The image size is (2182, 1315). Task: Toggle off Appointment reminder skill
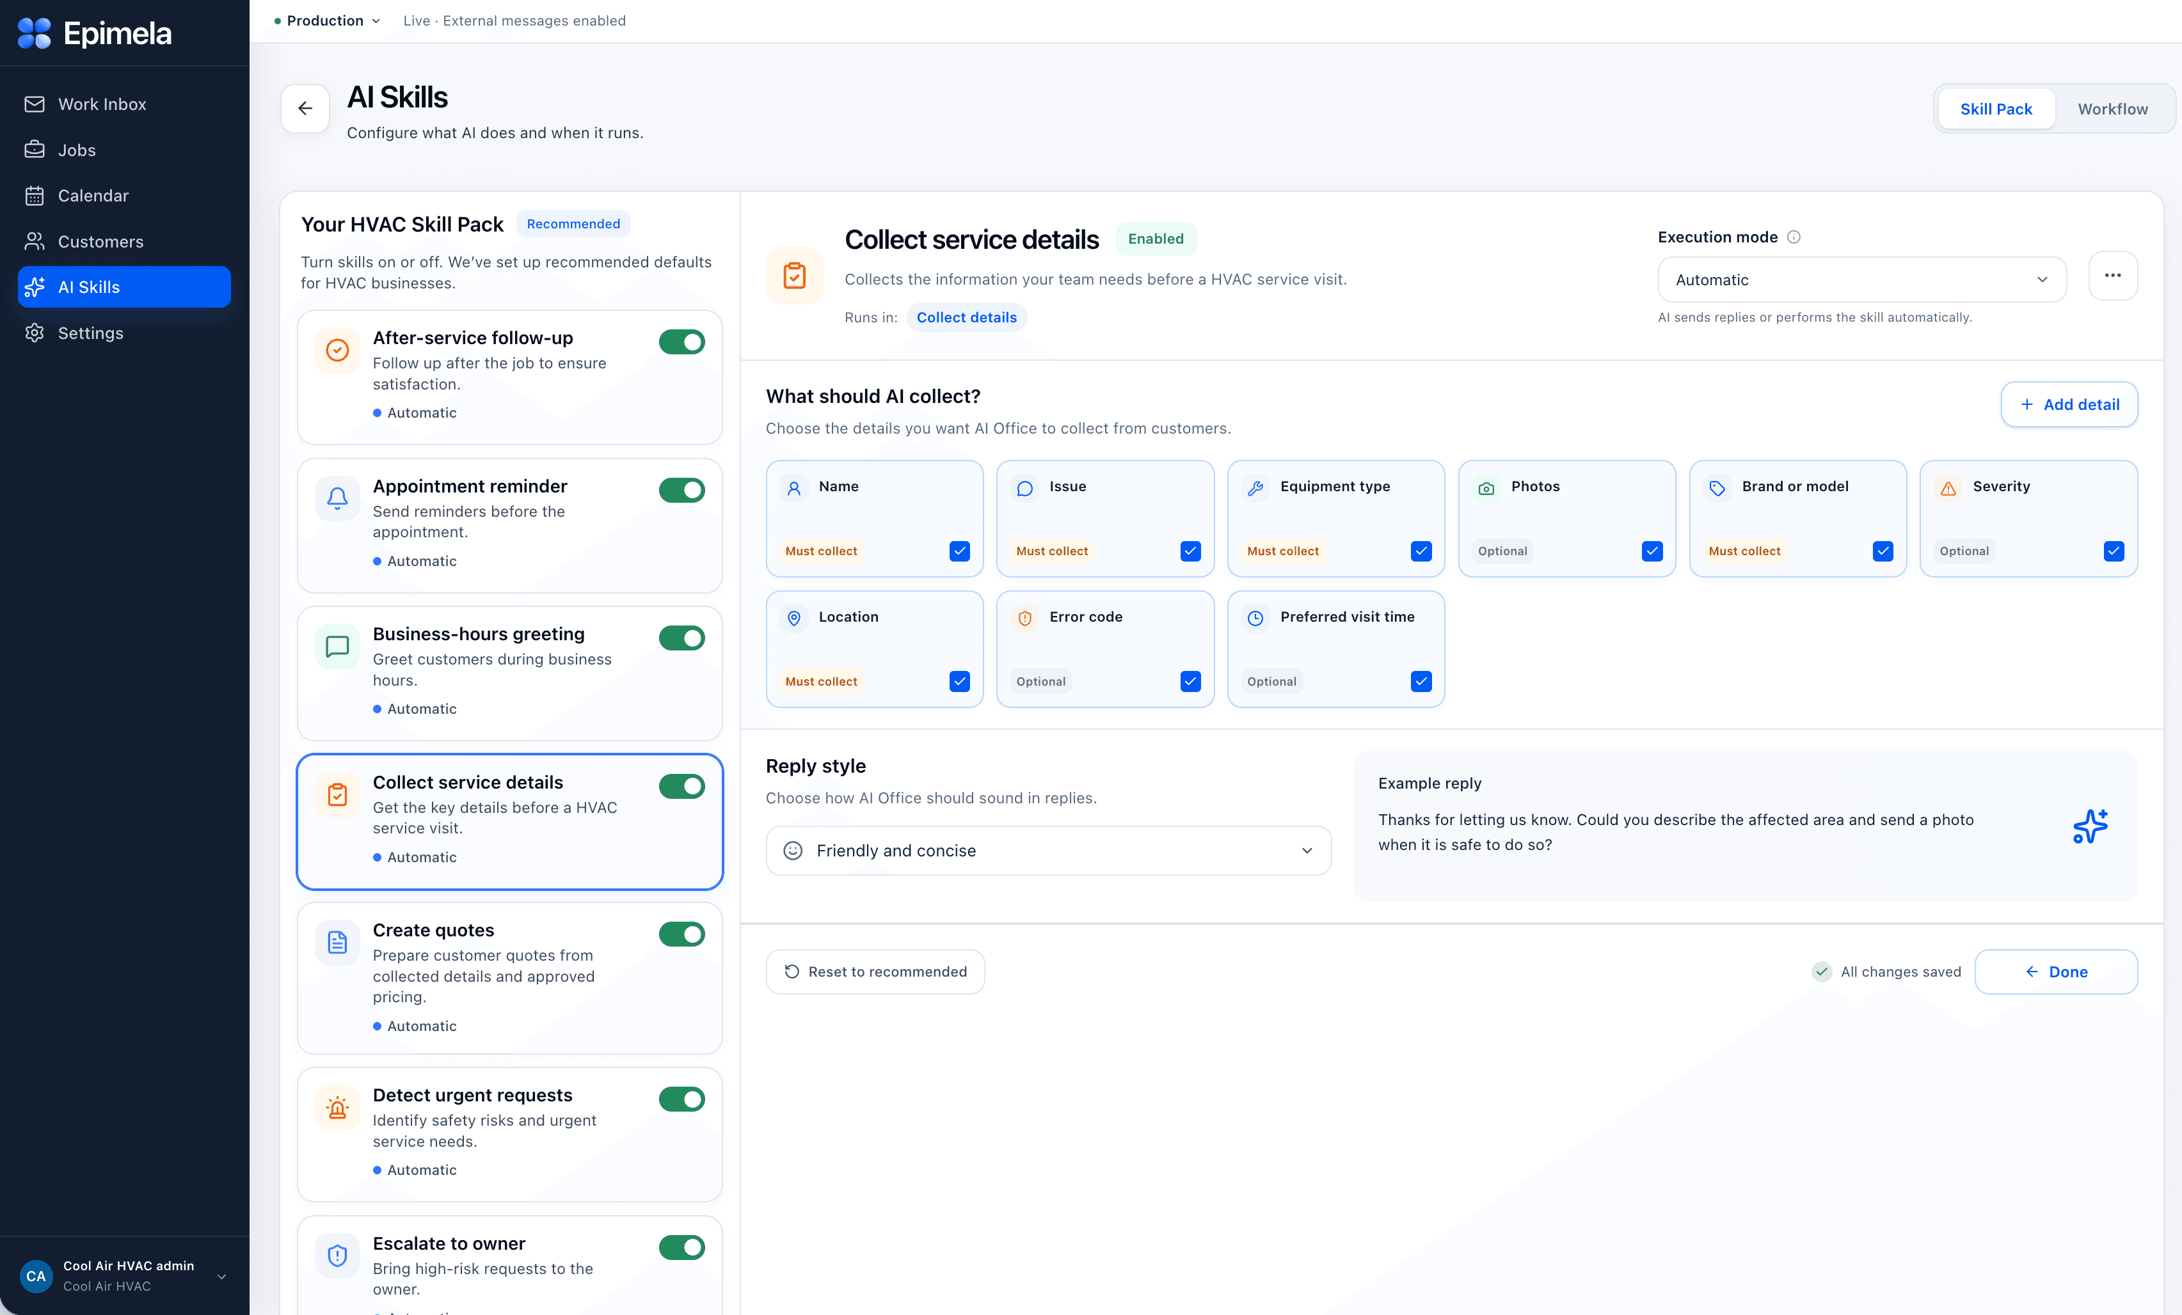tap(682, 491)
